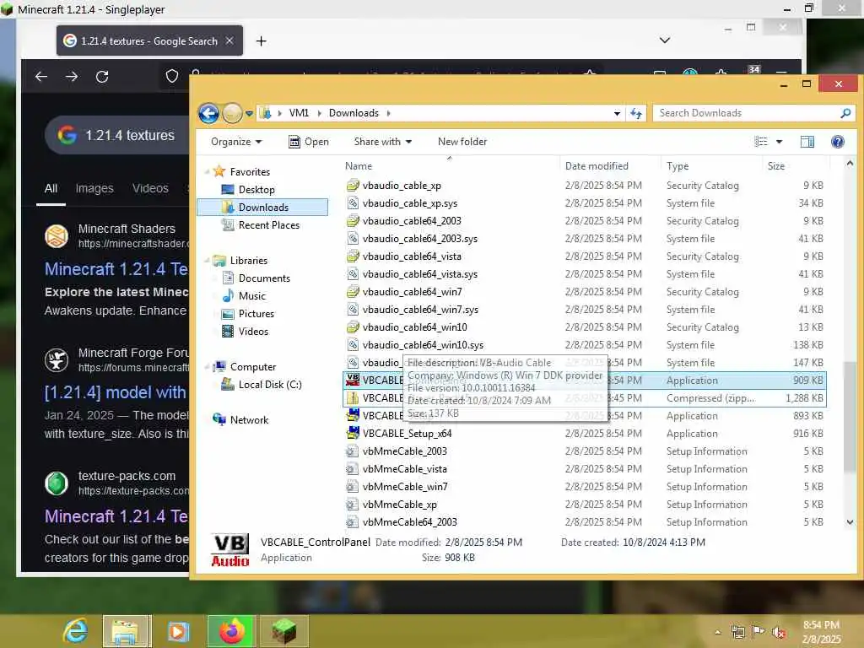Select vbaudio_cable_xp catalog file icon
Image resolution: width=864 pixels, height=648 pixels.
point(353,186)
